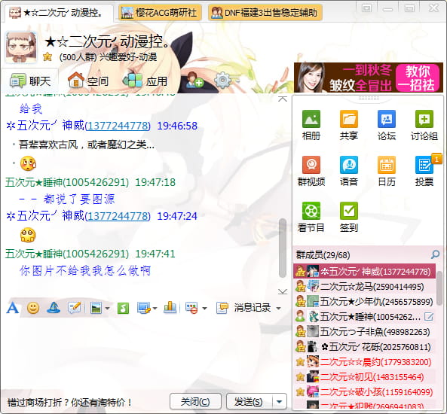Click the invite member icon with plus
The width and height of the screenshot is (447, 414).
(194, 80)
